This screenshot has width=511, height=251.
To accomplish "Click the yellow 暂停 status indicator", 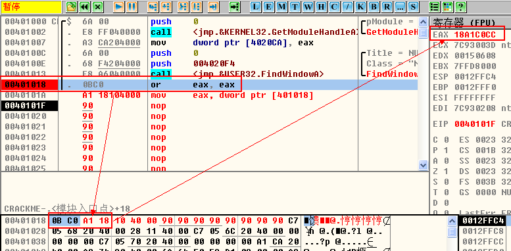I will 31,7.
